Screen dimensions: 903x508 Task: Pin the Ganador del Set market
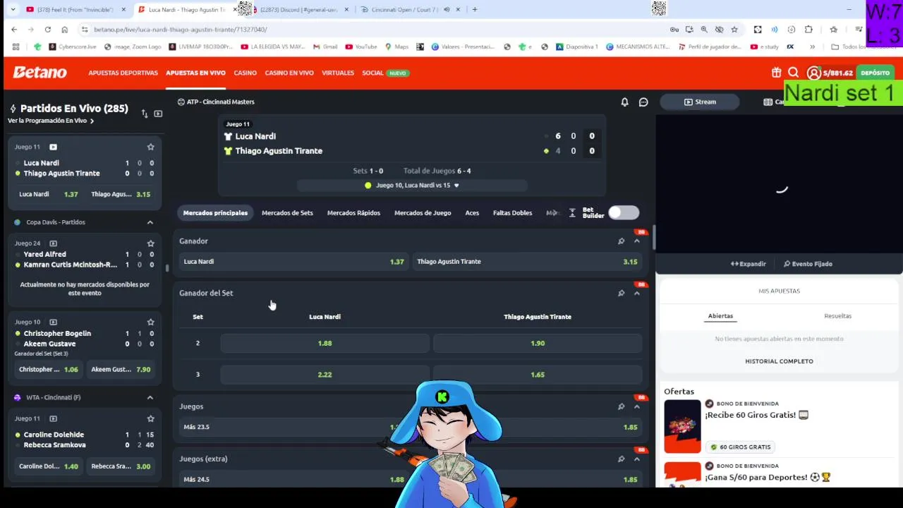[621, 293]
